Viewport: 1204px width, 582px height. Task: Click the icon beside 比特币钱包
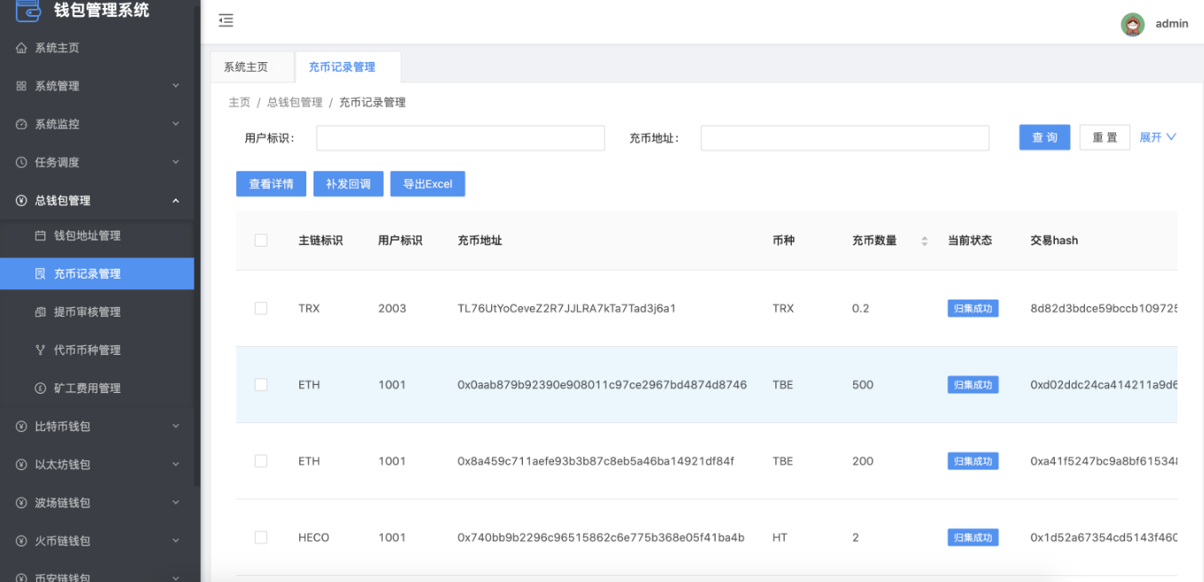[21, 427]
